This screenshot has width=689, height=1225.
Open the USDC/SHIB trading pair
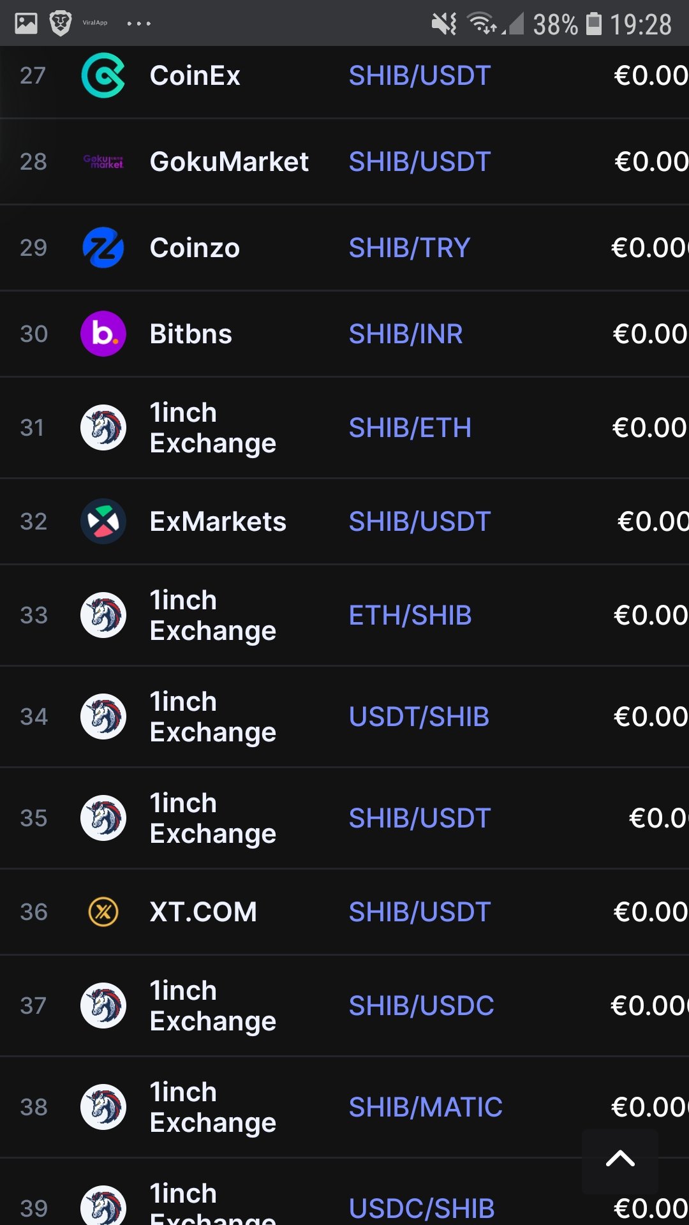(x=422, y=1208)
